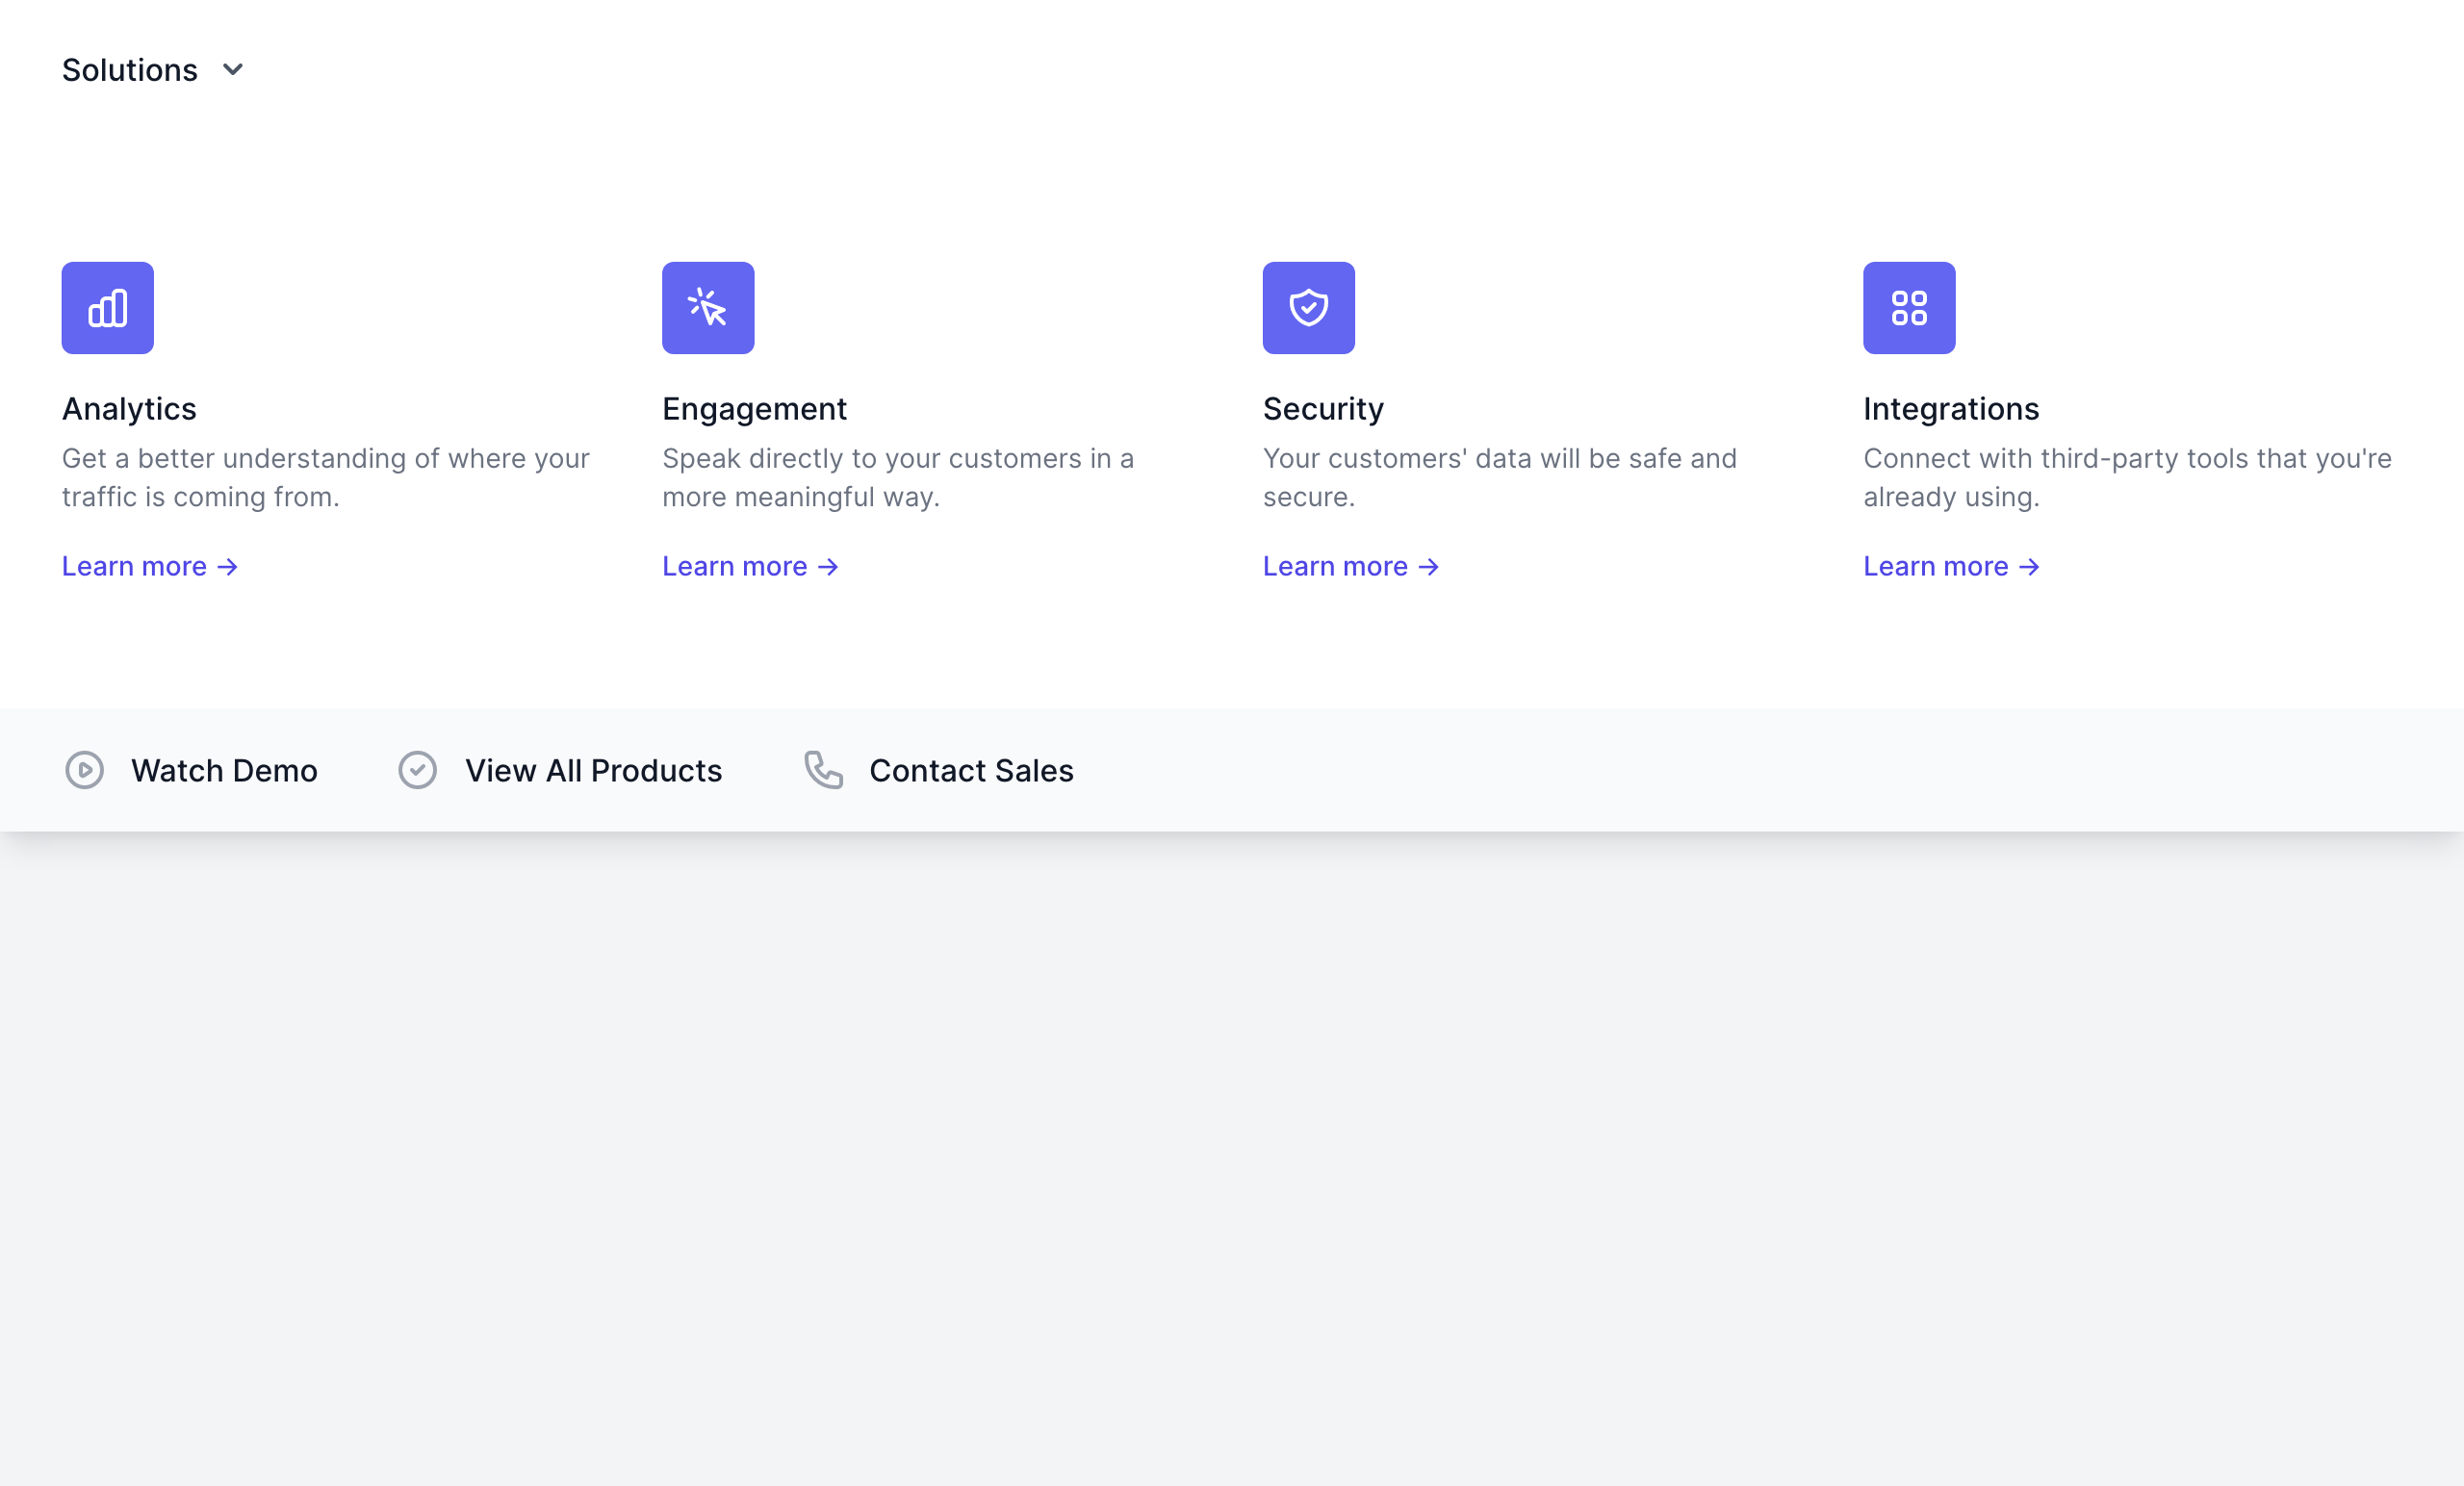The width and height of the screenshot is (2464, 1486).
Task: Open the Solutions menu label
Action: [x=130, y=70]
